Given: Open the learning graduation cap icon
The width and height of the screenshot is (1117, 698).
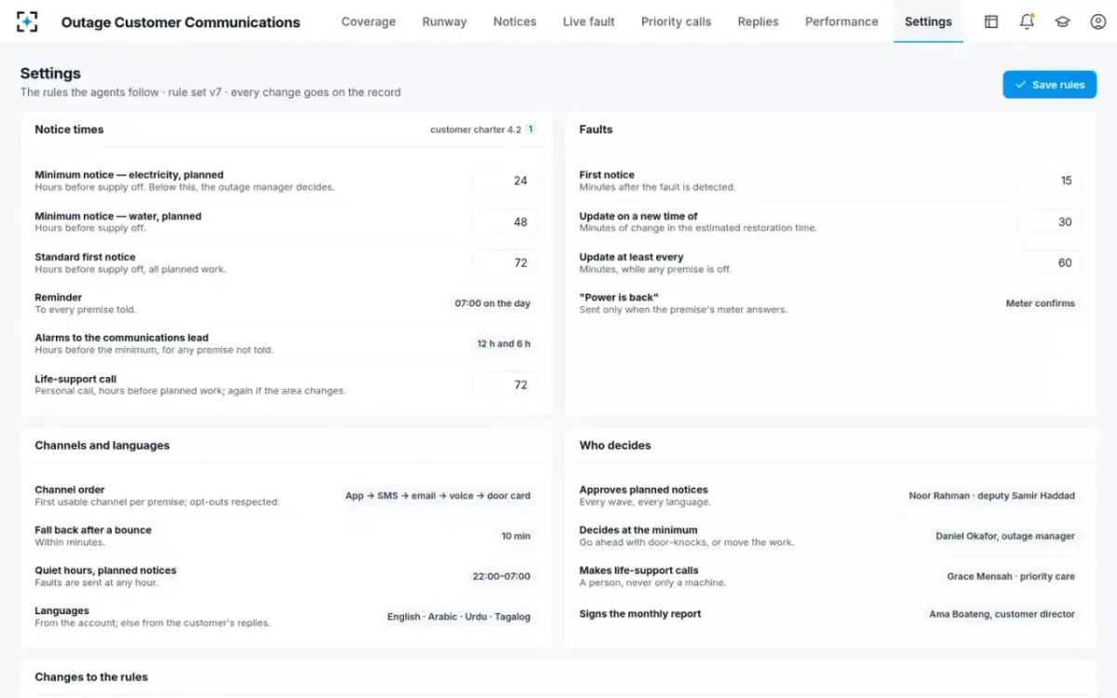Looking at the screenshot, I should pyautogui.click(x=1062, y=21).
